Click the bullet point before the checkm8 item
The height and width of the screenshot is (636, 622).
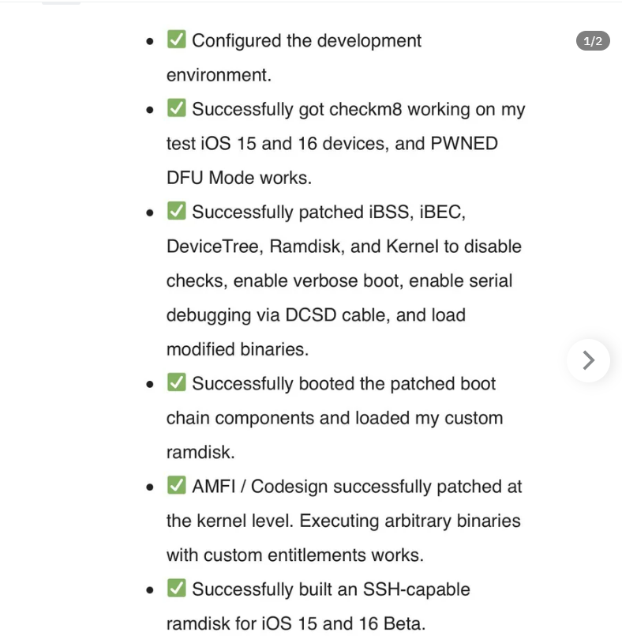point(150,110)
